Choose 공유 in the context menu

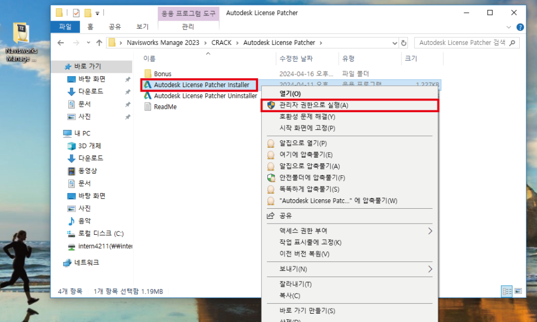tap(350, 215)
